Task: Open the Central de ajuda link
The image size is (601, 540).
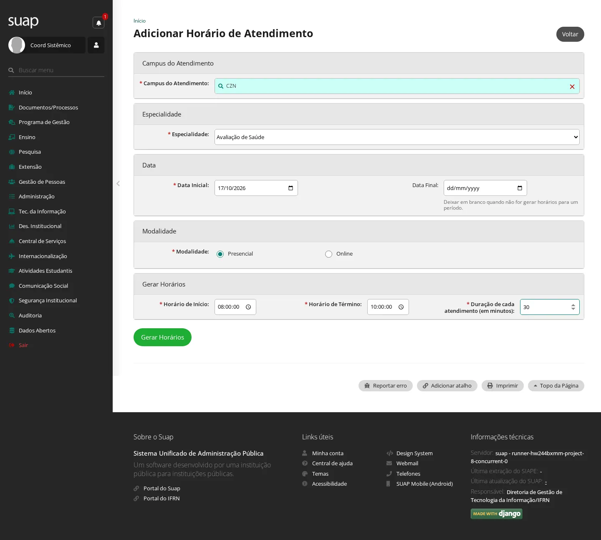Action: (332, 463)
